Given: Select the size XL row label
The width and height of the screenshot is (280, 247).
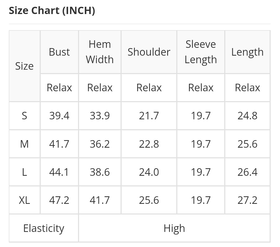Looking at the screenshot, I should (x=24, y=200).
